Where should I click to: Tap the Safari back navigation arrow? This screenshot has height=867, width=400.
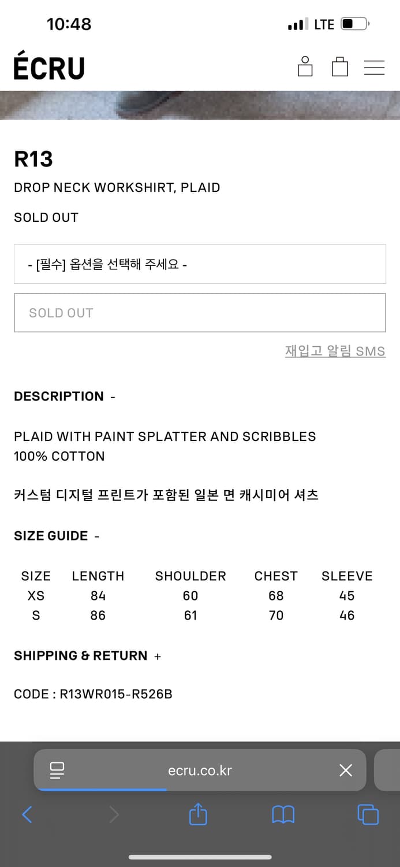(27, 814)
